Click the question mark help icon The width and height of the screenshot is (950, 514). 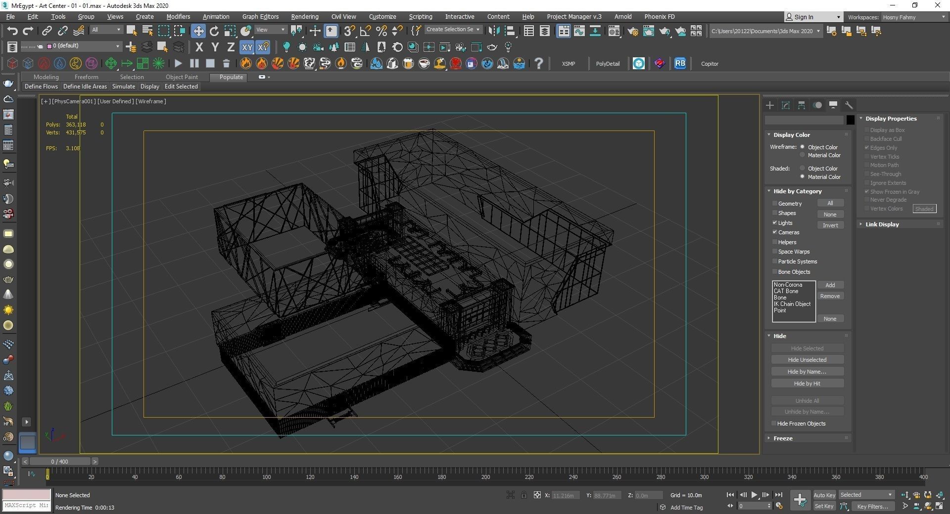point(539,63)
